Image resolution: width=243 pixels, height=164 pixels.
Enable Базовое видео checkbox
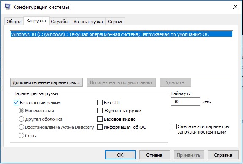click(x=100, y=119)
